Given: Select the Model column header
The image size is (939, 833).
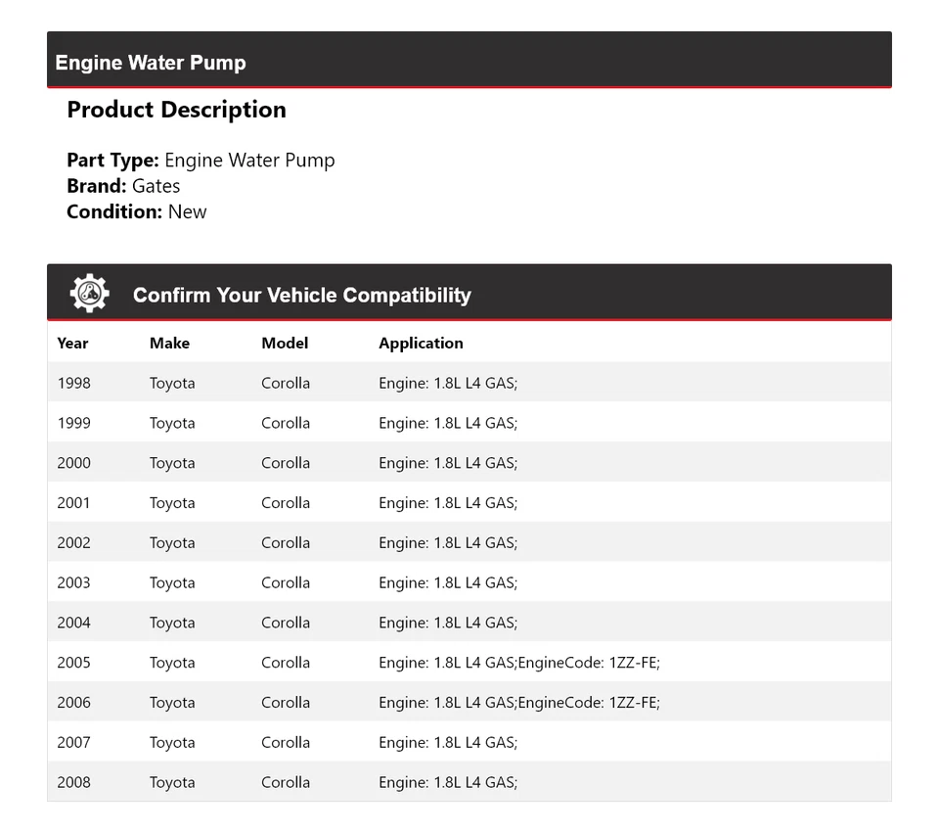Looking at the screenshot, I should [285, 343].
